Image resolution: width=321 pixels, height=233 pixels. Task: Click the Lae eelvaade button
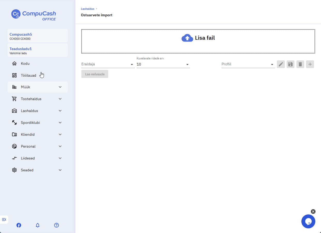pyautogui.click(x=95, y=74)
